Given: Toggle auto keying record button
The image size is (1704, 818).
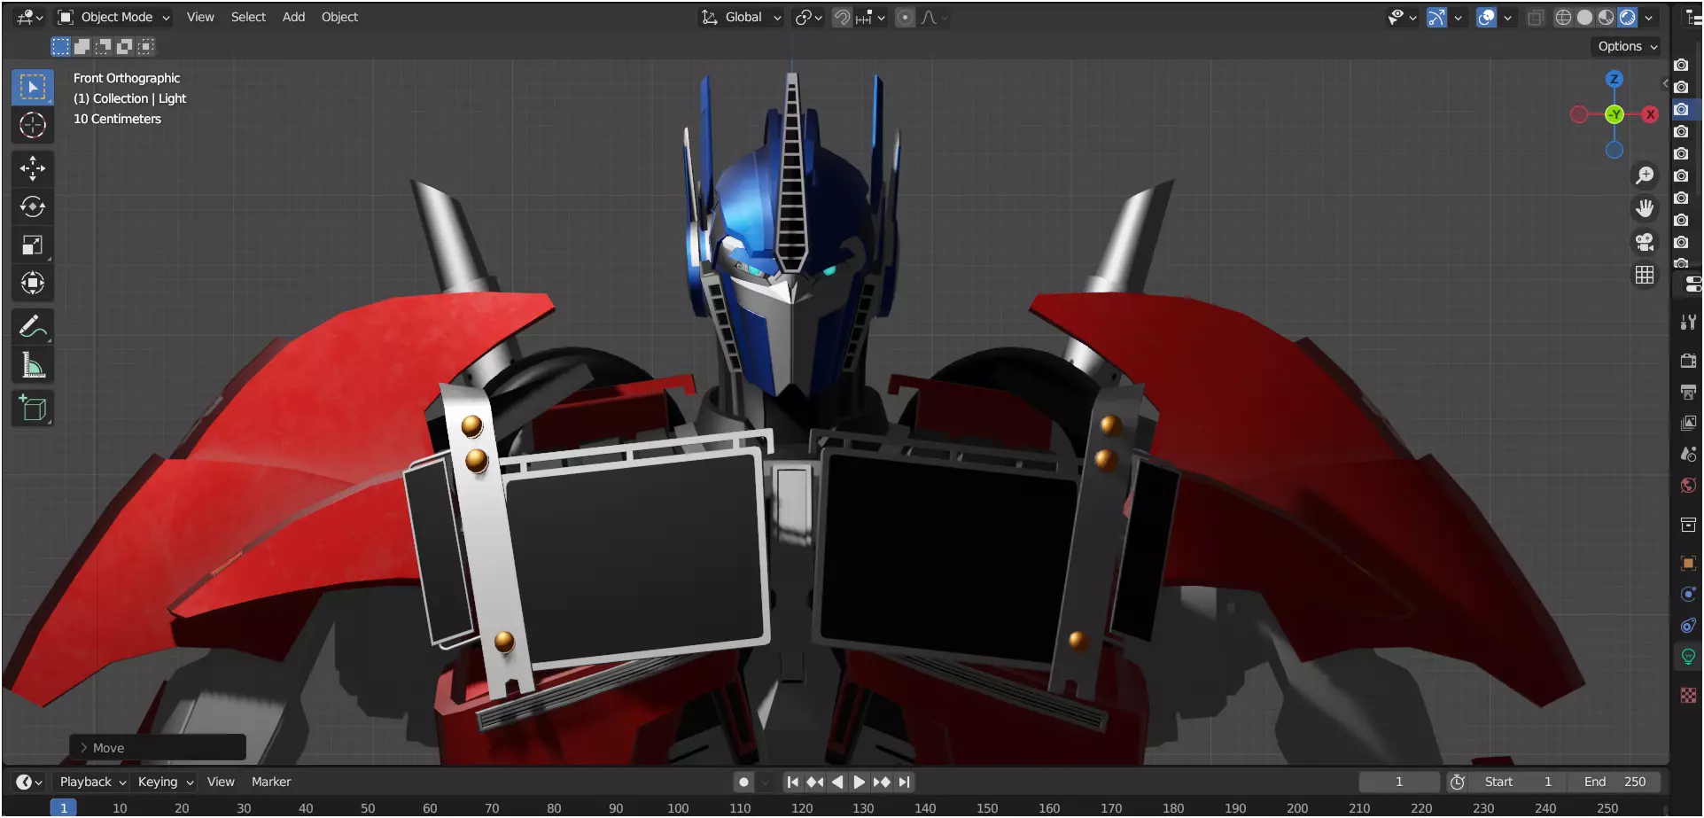Looking at the screenshot, I should point(743,782).
